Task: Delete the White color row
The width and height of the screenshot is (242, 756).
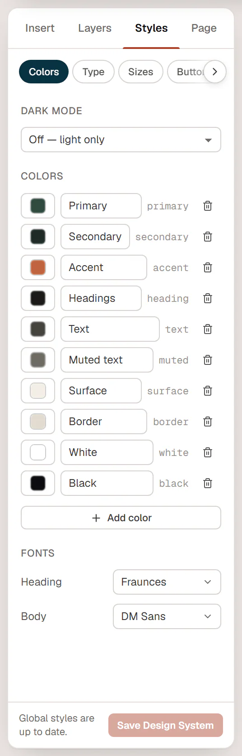Action: pos(208,452)
